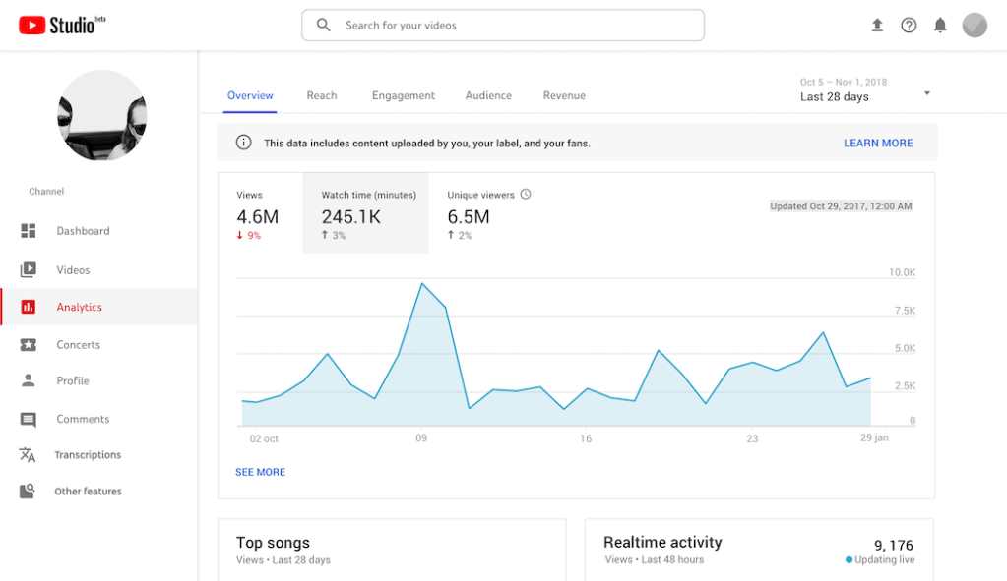The height and width of the screenshot is (581, 1007).
Task: Click the Unique viewers clock icon
Action: point(526,195)
